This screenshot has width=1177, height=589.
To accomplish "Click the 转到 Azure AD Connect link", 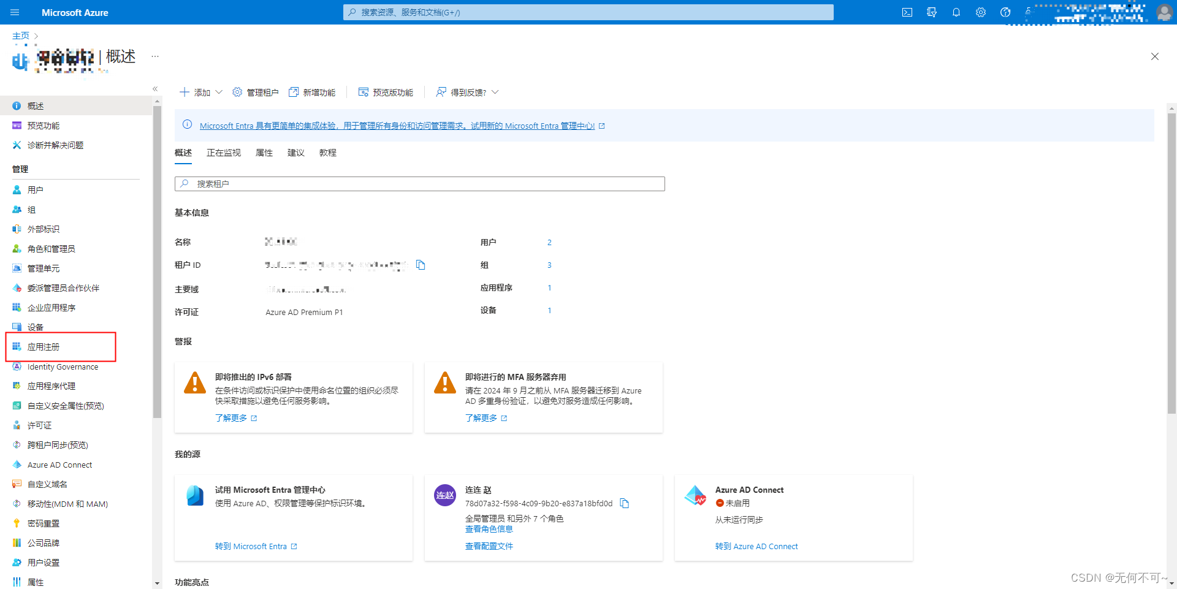I will coord(756,546).
